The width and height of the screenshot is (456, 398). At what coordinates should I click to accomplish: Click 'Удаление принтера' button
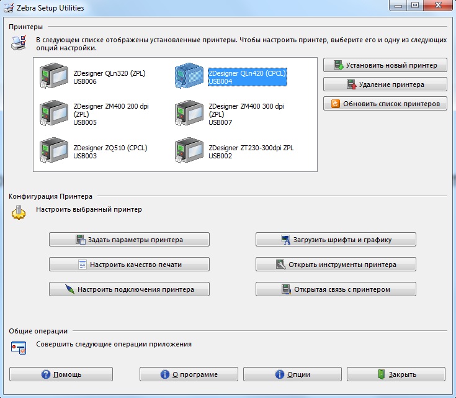click(x=385, y=84)
